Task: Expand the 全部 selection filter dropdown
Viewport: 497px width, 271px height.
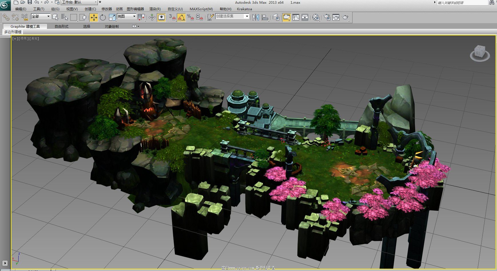Action: 48,16
